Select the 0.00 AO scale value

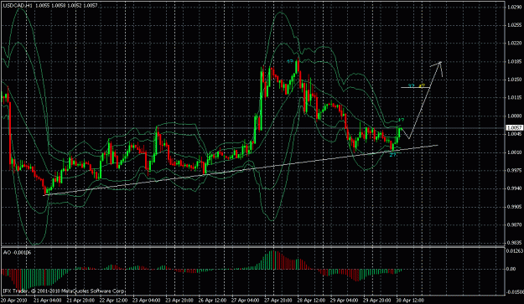(511, 269)
